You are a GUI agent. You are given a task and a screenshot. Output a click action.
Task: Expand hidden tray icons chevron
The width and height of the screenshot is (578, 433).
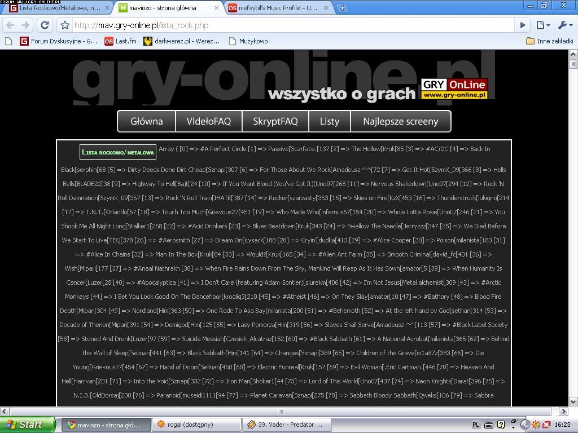coord(526,425)
